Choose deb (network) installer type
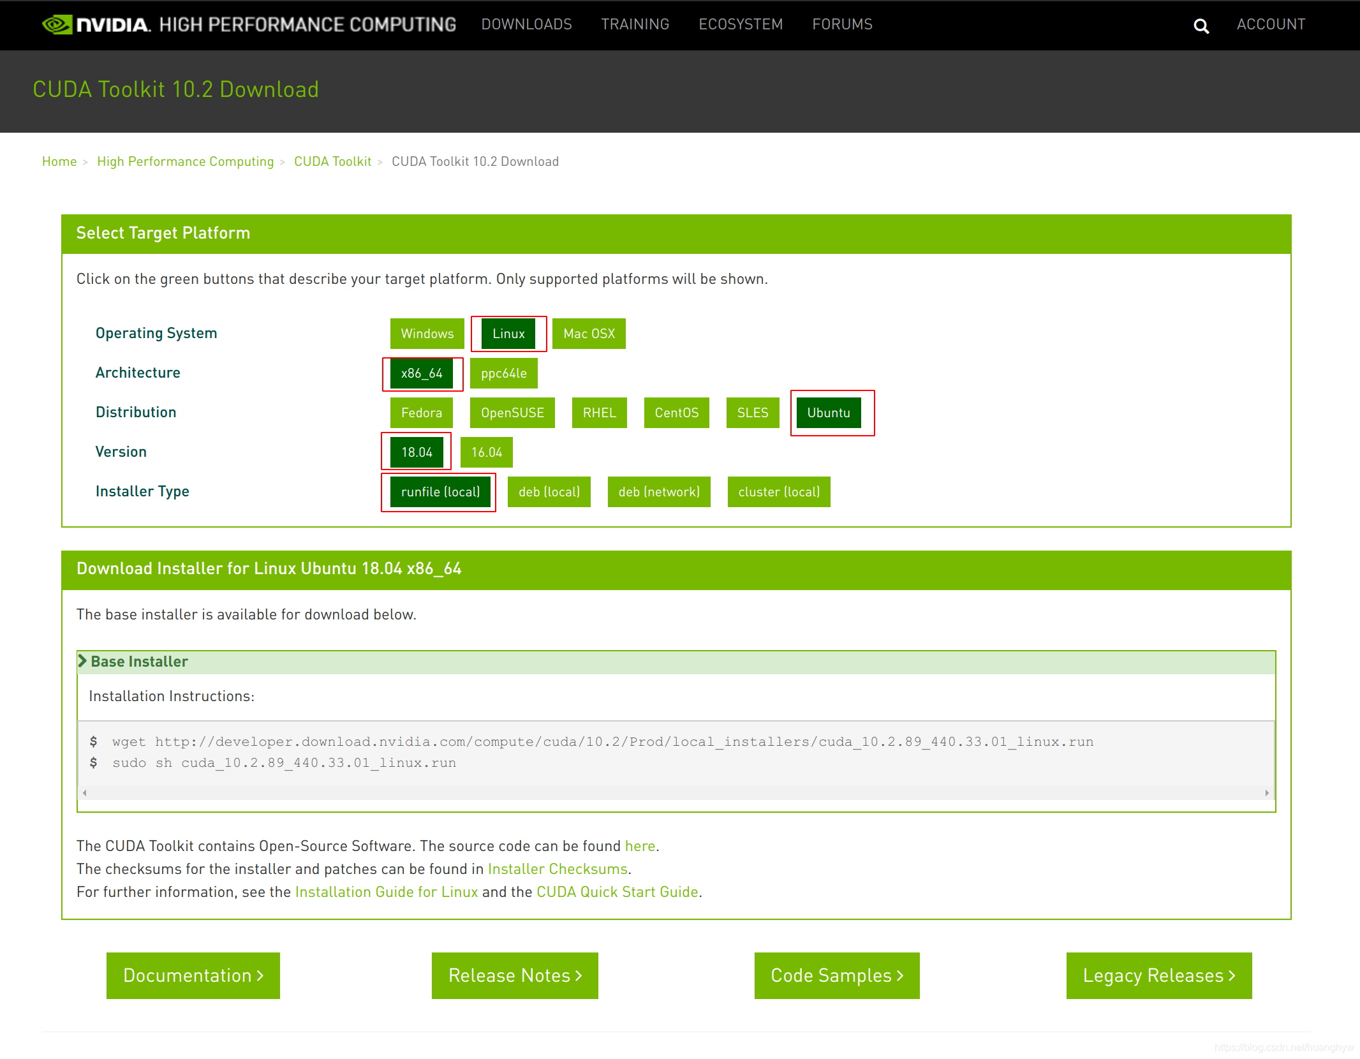Image resolution: width=1360 pixels, height=1059 pixels. pos(658,492)
